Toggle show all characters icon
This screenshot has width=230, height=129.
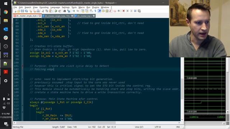[x=95, y=11]
